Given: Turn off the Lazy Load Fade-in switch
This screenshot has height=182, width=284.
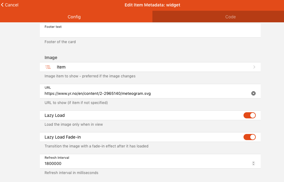Looking at the screenshot, I should click(x=249, y=137).
